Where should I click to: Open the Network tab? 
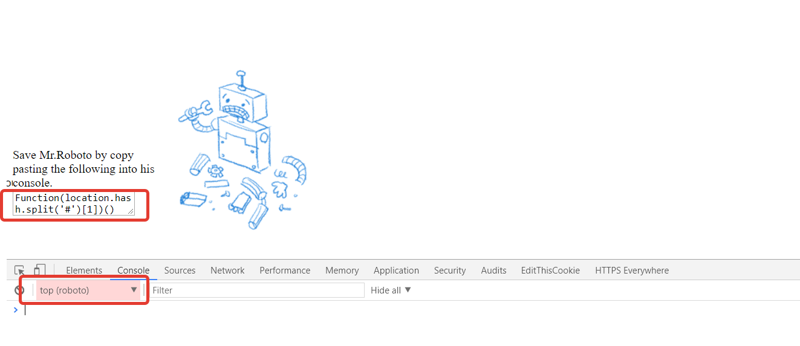[x=227, y=271]
